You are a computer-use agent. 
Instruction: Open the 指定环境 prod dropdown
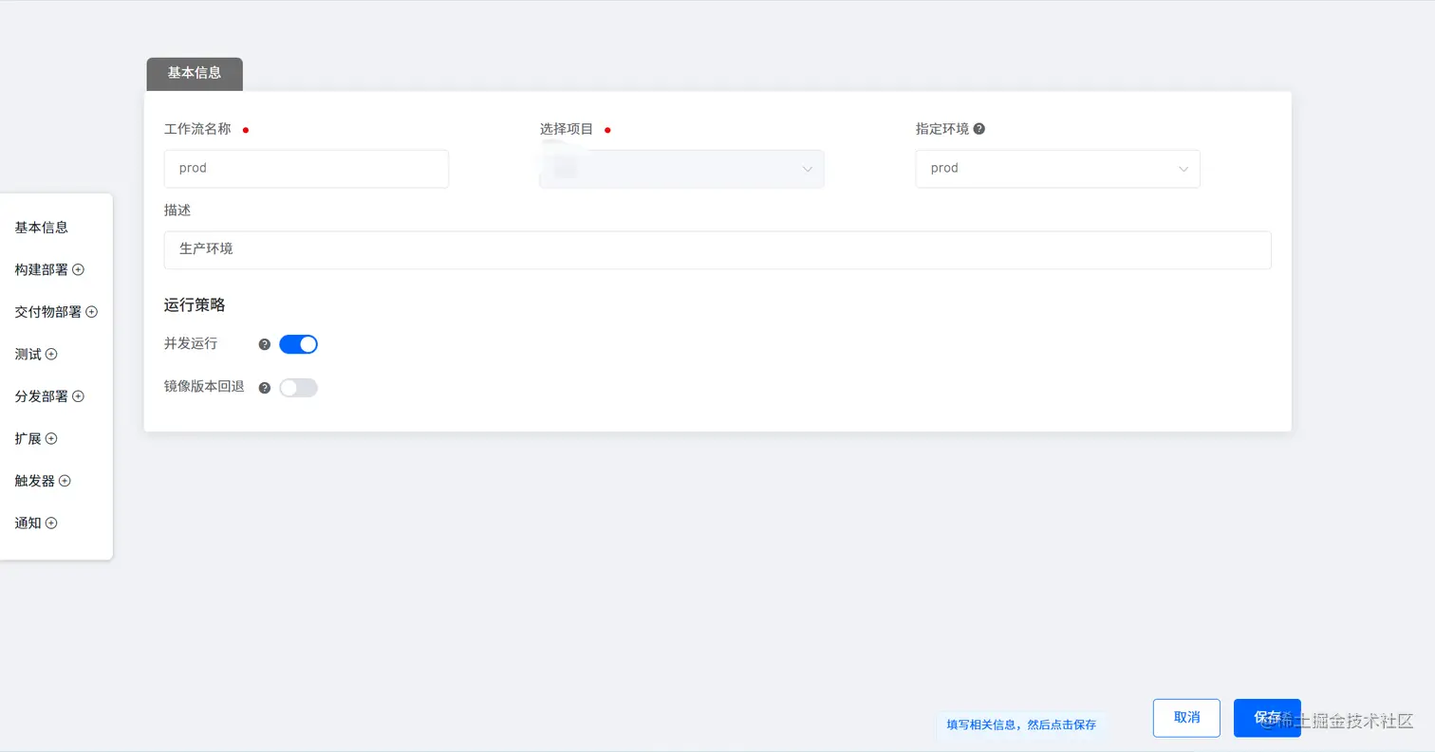[x=1057, y=169]
